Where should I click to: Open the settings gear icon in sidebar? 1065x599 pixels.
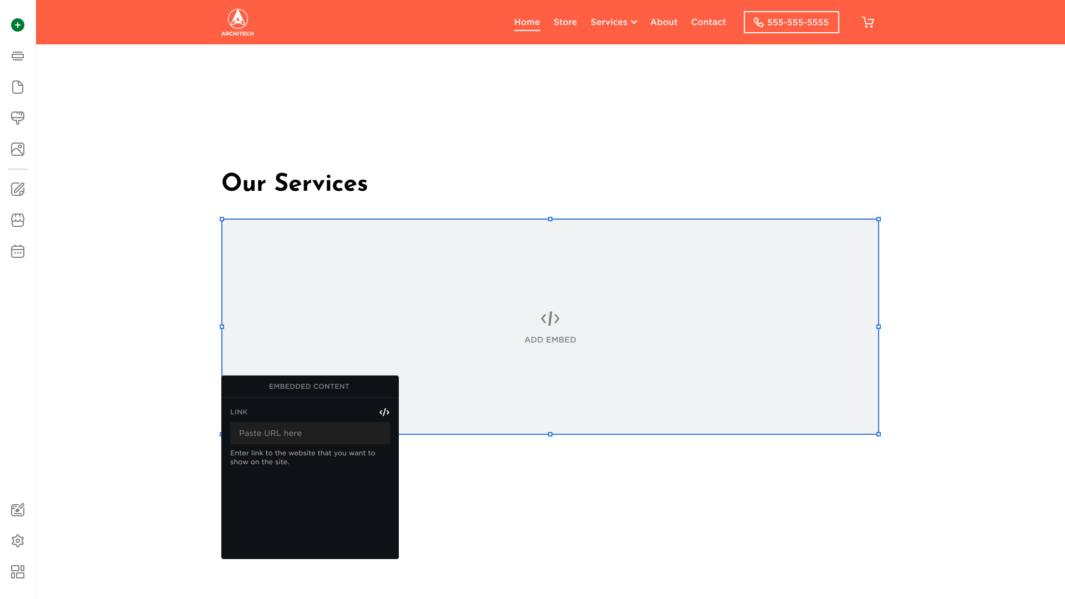18,541
